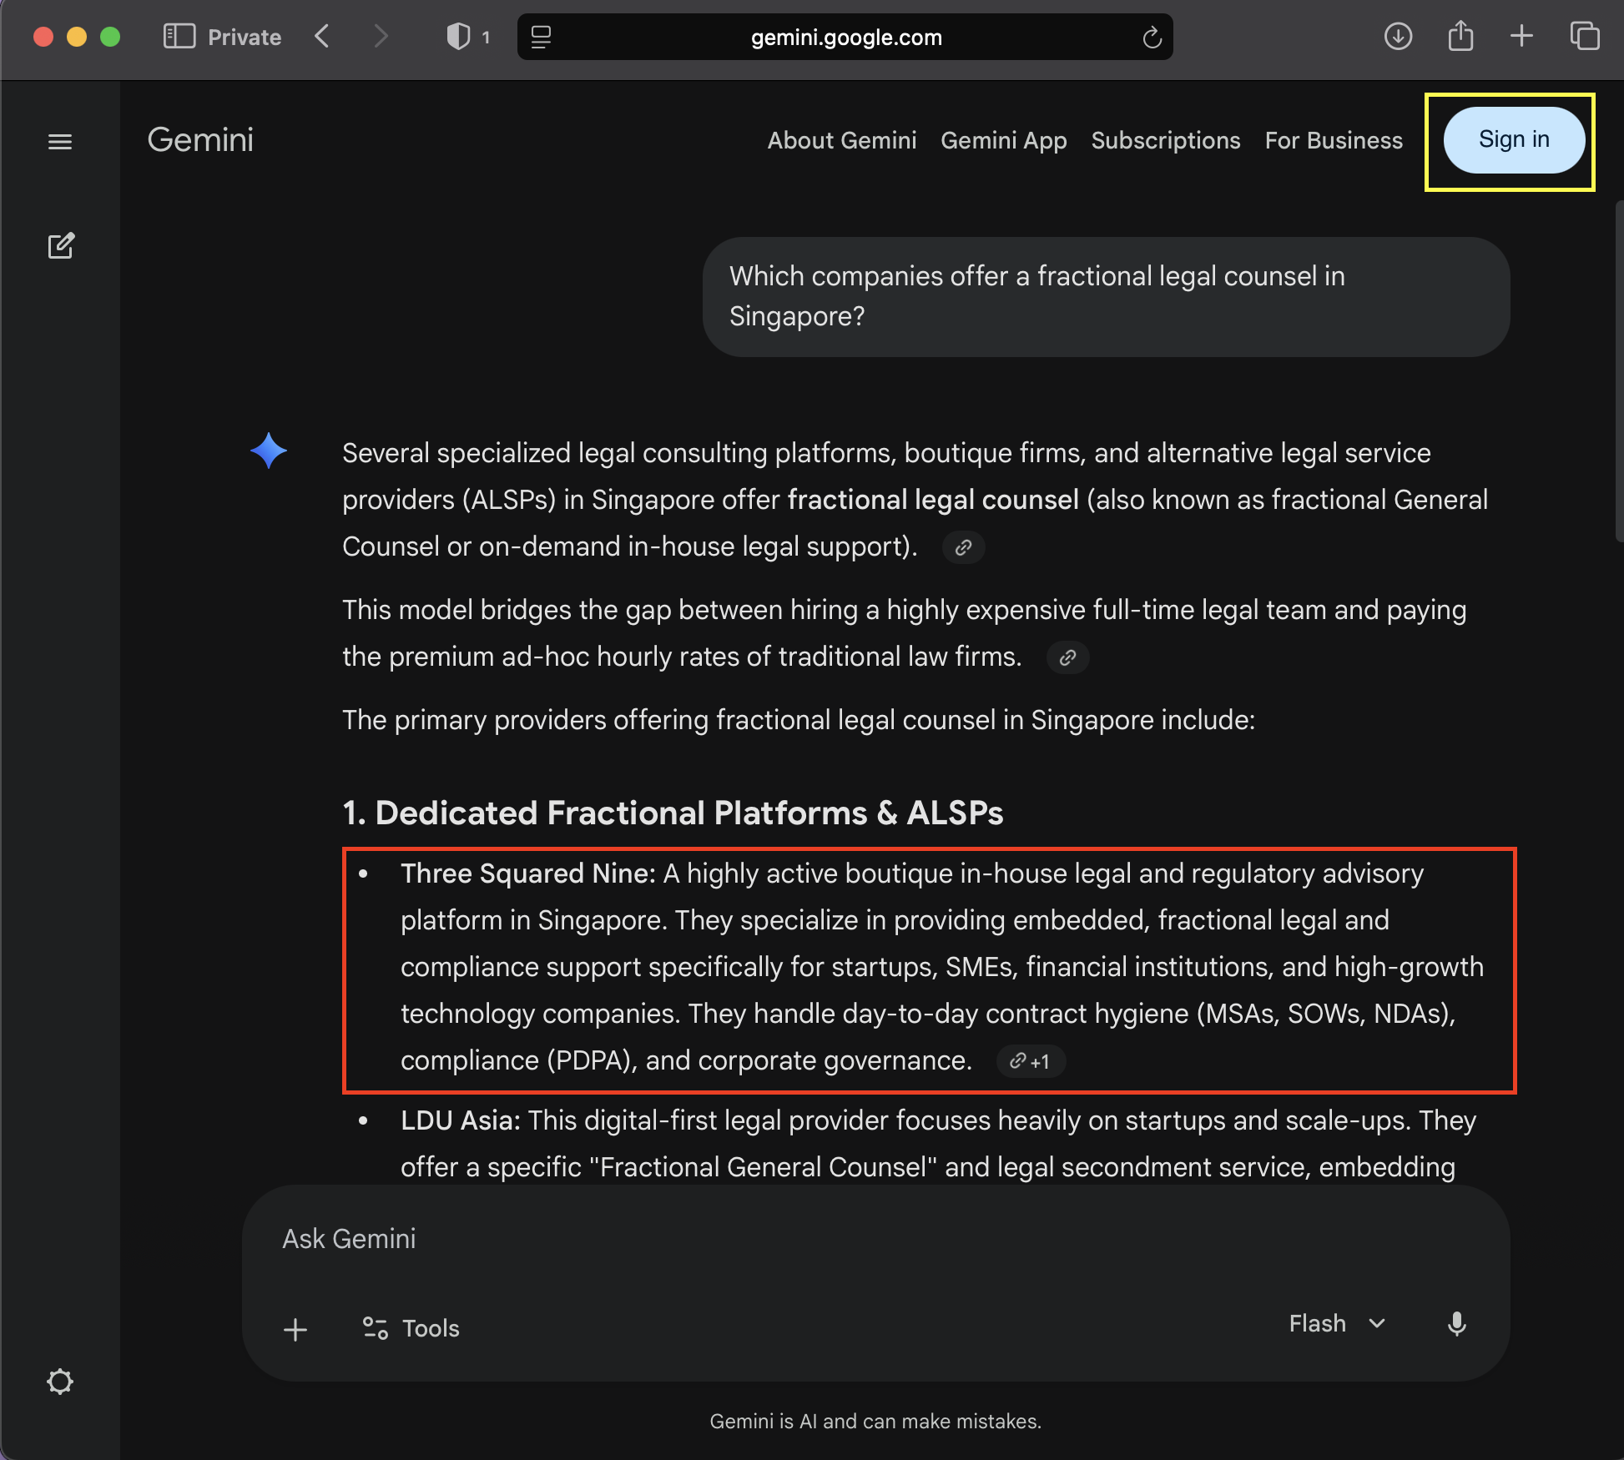Open the Tools options menu
Viewport: 1624px width, 1460px height.
coord(411,1328)
